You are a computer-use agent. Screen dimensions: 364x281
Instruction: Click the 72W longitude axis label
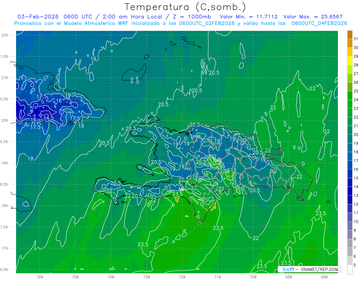tap(182, 277)
